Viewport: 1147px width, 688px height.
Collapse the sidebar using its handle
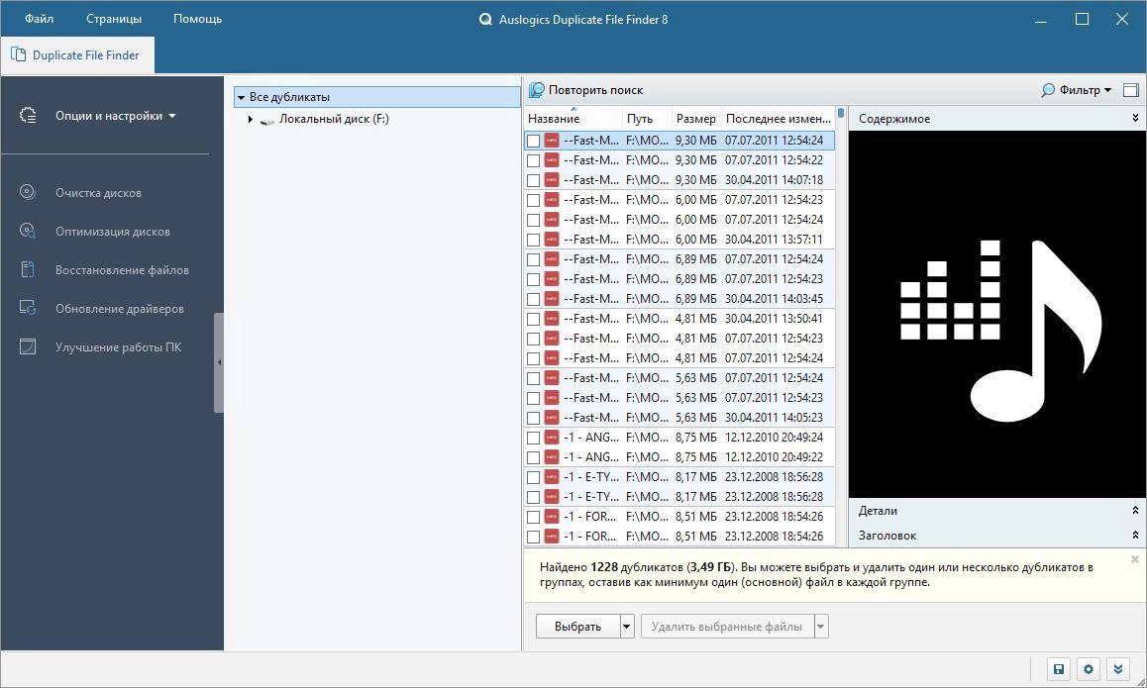219,362
